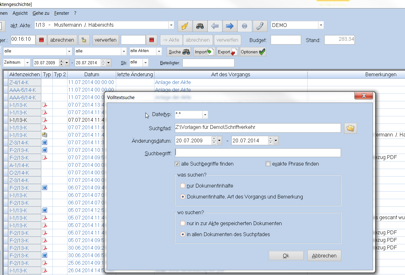Click the Beteiligter input field

(x=208, y=63)
